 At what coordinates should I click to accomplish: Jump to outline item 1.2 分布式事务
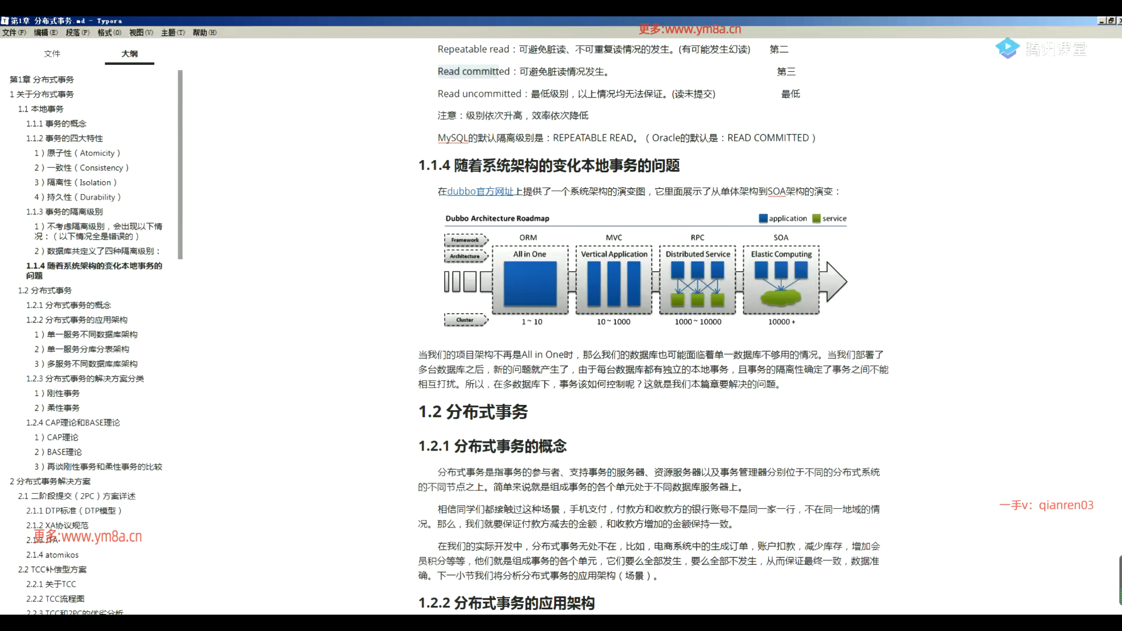(45, 290)
